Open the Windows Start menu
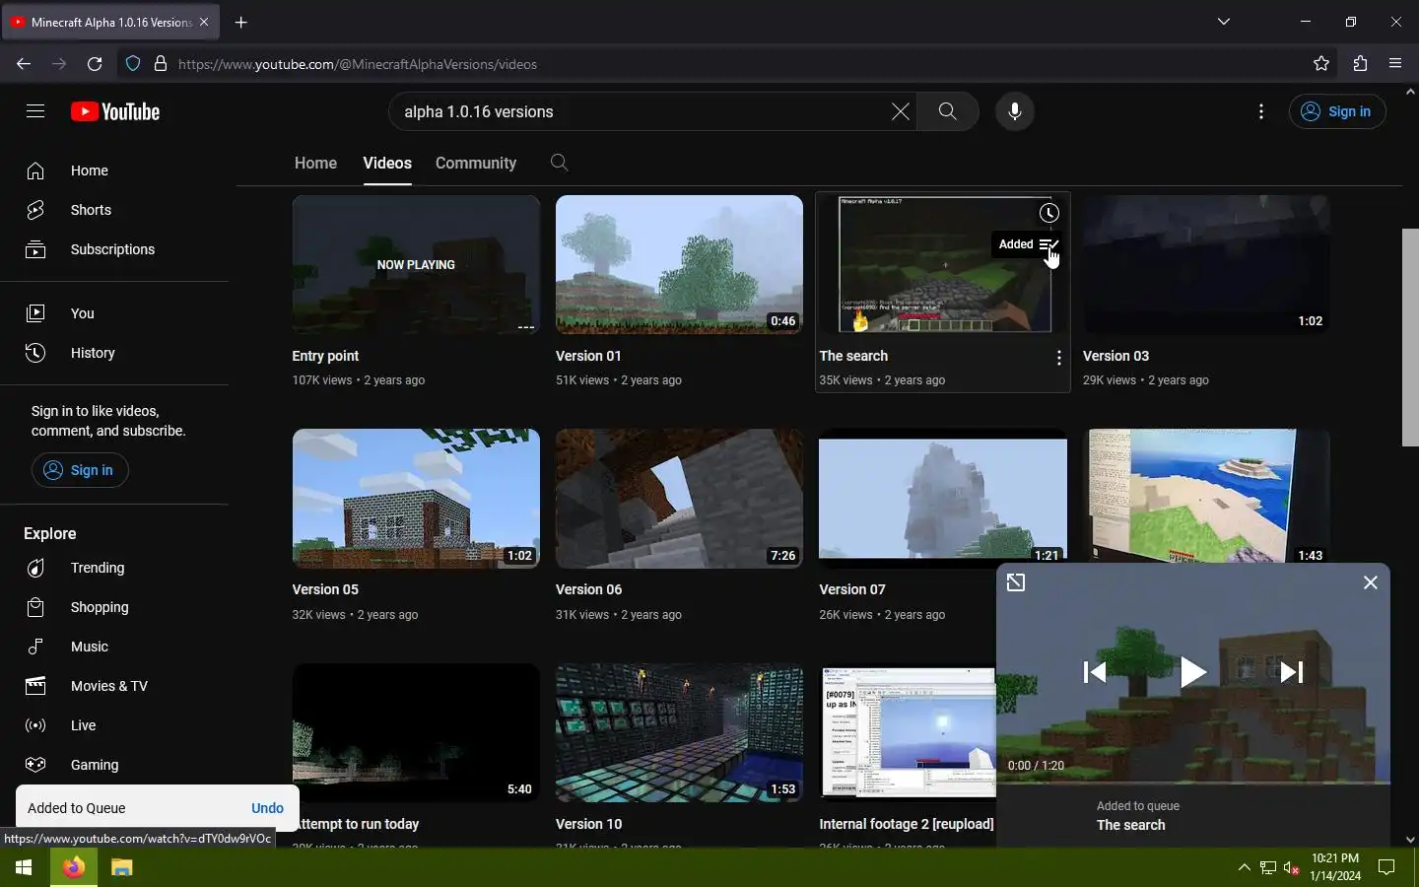 (x=24, y=867)
